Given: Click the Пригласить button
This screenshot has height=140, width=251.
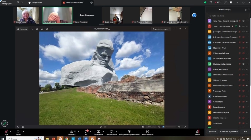Looking at the screenshot, I should tap(212, 132).
